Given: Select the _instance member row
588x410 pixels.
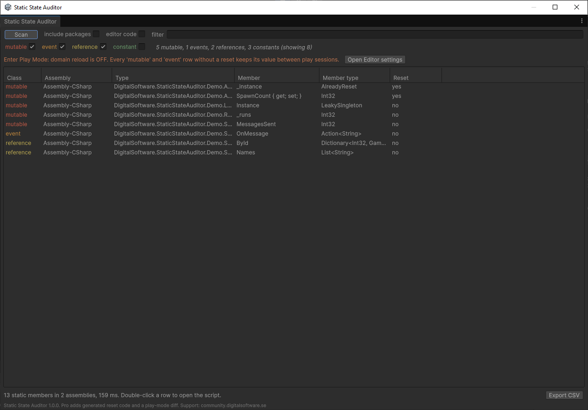Looking at the screenshot, I should 294,87.
